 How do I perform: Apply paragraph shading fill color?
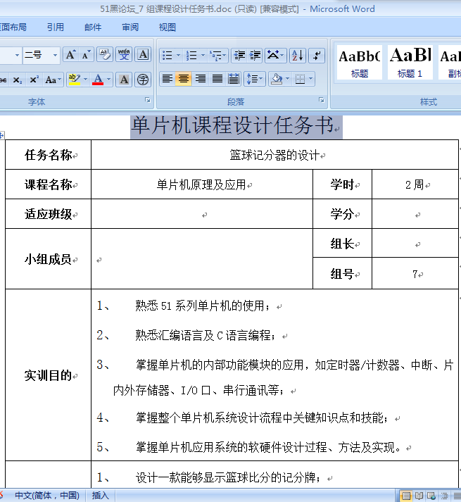pos(277,79)
